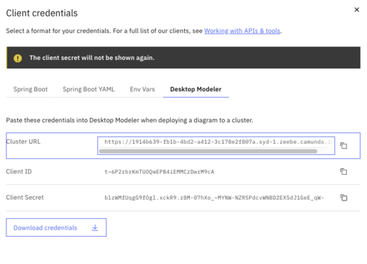367x264 pixels.
Task: Click the Cluster URL horizontal scrollbar
Action: [x=208, y=151]
